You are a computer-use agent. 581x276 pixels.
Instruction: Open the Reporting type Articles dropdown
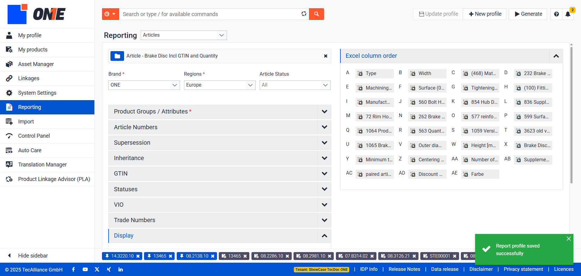pos(184,35)
